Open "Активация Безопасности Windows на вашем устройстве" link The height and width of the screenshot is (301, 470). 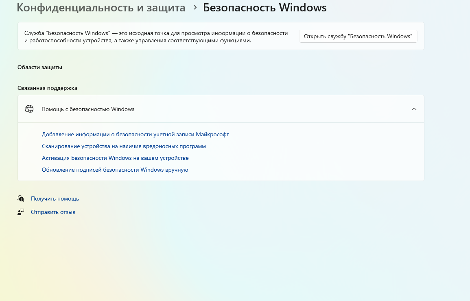coord(115,158)
